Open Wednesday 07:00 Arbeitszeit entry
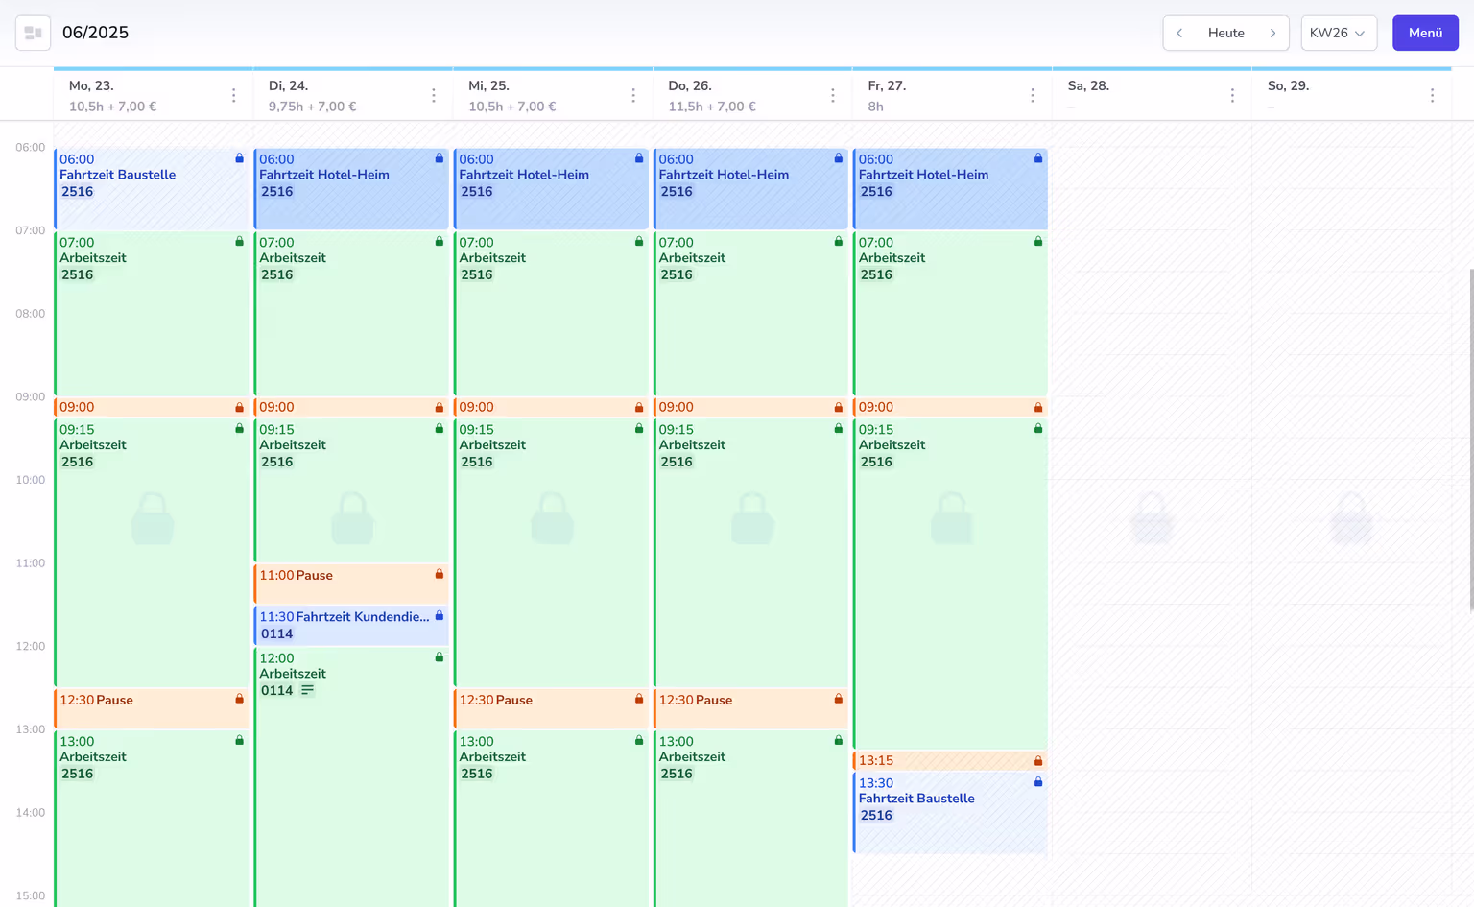The height and width of the screenshot is (907, 1474). pos(551,314)
